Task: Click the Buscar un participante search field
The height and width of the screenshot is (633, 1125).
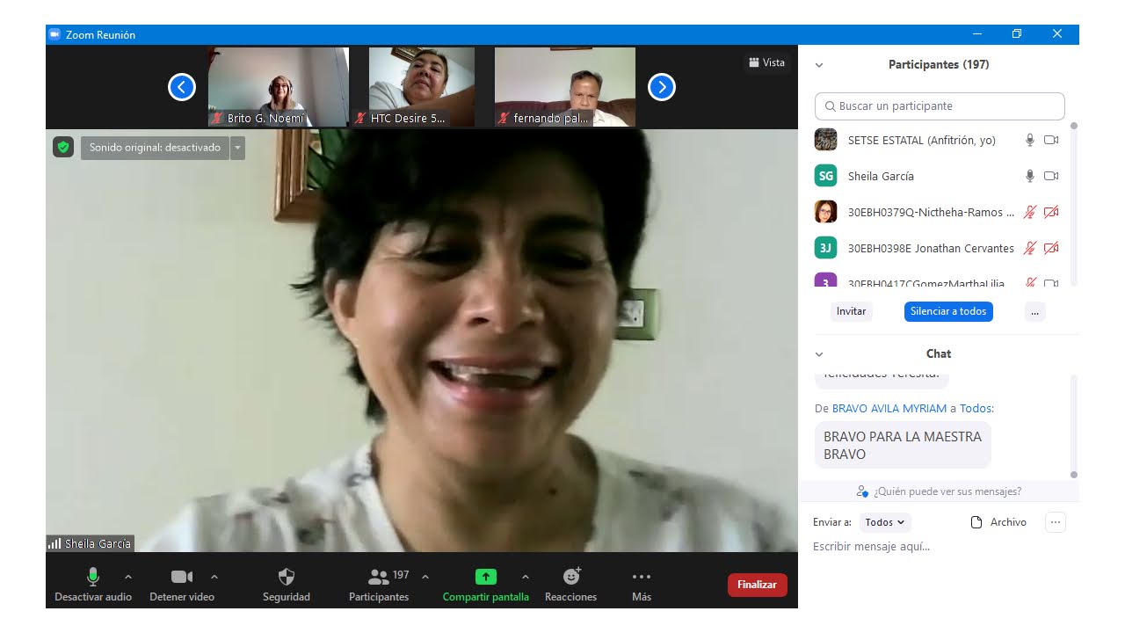Action: (x=940, y=106)
